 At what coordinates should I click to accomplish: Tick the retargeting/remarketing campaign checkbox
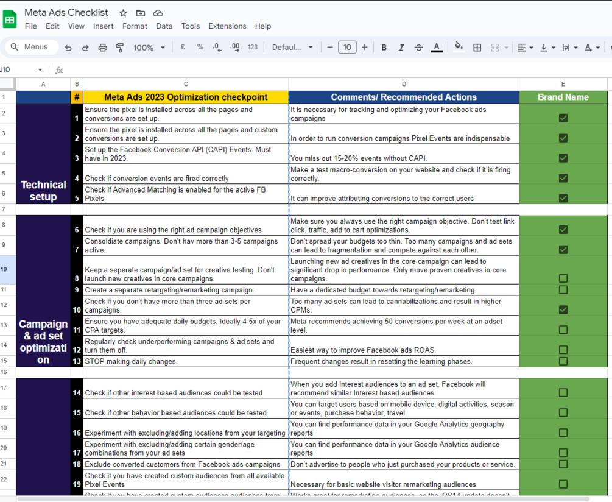tap(563, 289)
